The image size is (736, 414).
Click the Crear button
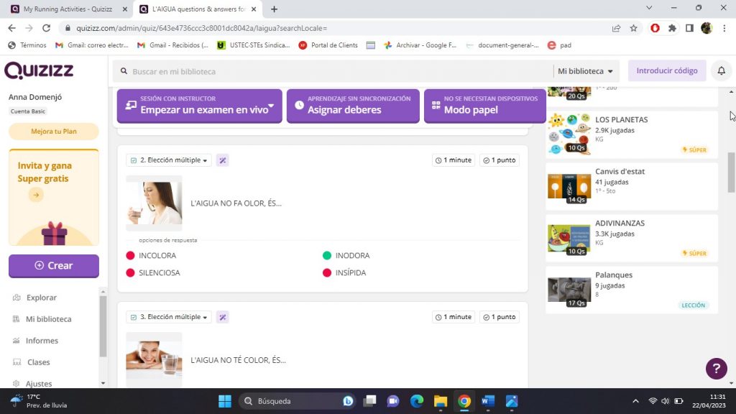click(54, 265)
